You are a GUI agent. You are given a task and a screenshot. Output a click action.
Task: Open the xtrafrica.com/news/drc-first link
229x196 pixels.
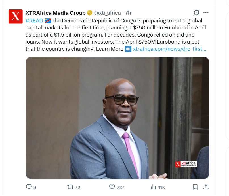[x=169, y=49]
